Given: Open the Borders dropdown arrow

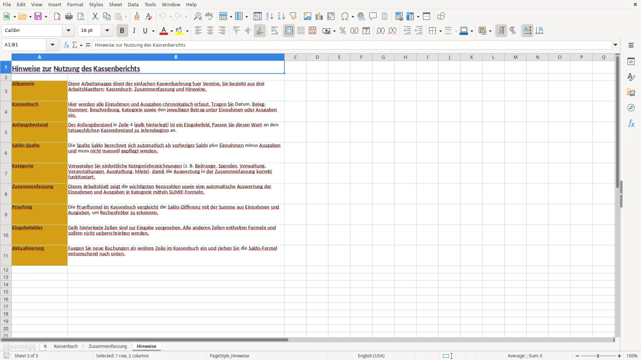Looking at the screenshot, I should coord(440,31).
